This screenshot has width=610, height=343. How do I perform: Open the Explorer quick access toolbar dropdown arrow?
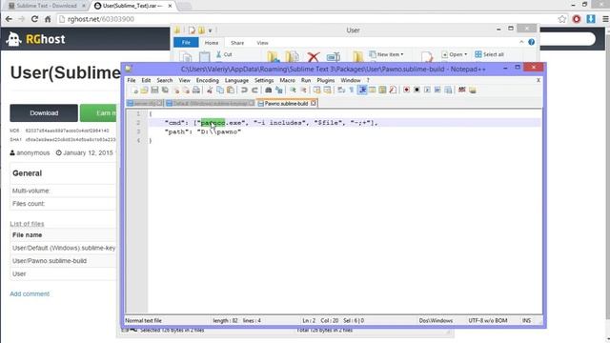(x=210, y=30)
